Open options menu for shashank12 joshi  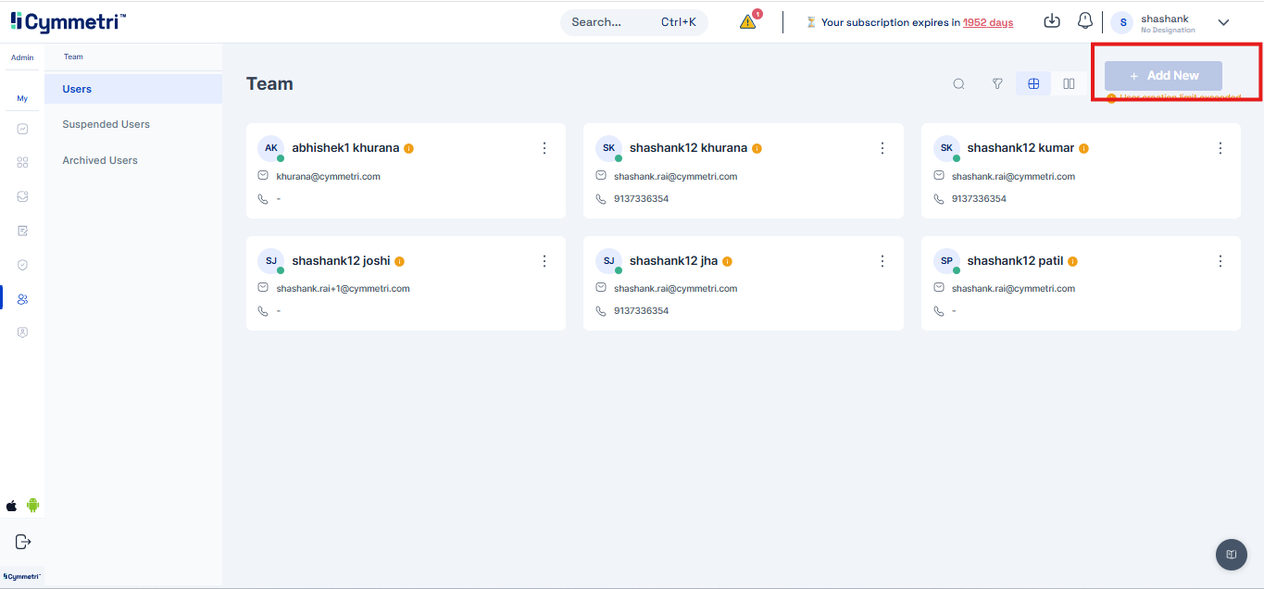click(544, 261)
